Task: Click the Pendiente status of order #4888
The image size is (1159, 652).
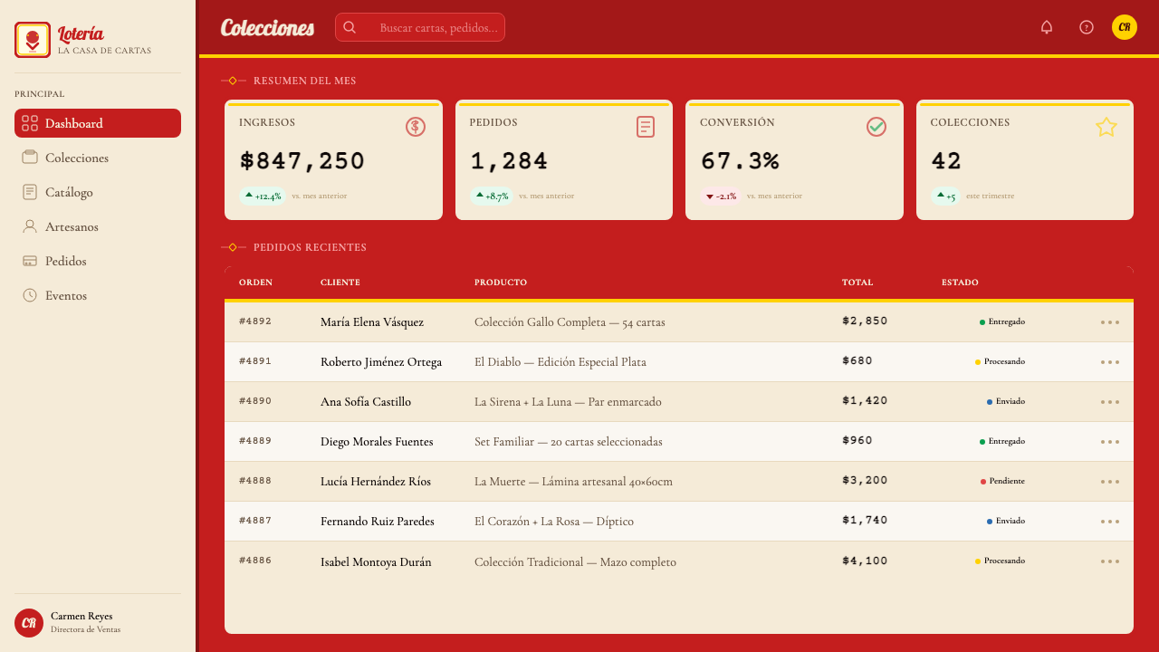Action: 1002,481
